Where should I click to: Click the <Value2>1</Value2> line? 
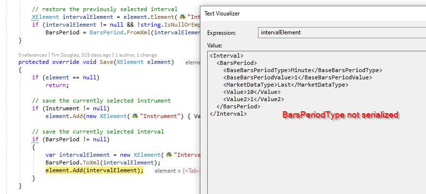pos(254,99)
